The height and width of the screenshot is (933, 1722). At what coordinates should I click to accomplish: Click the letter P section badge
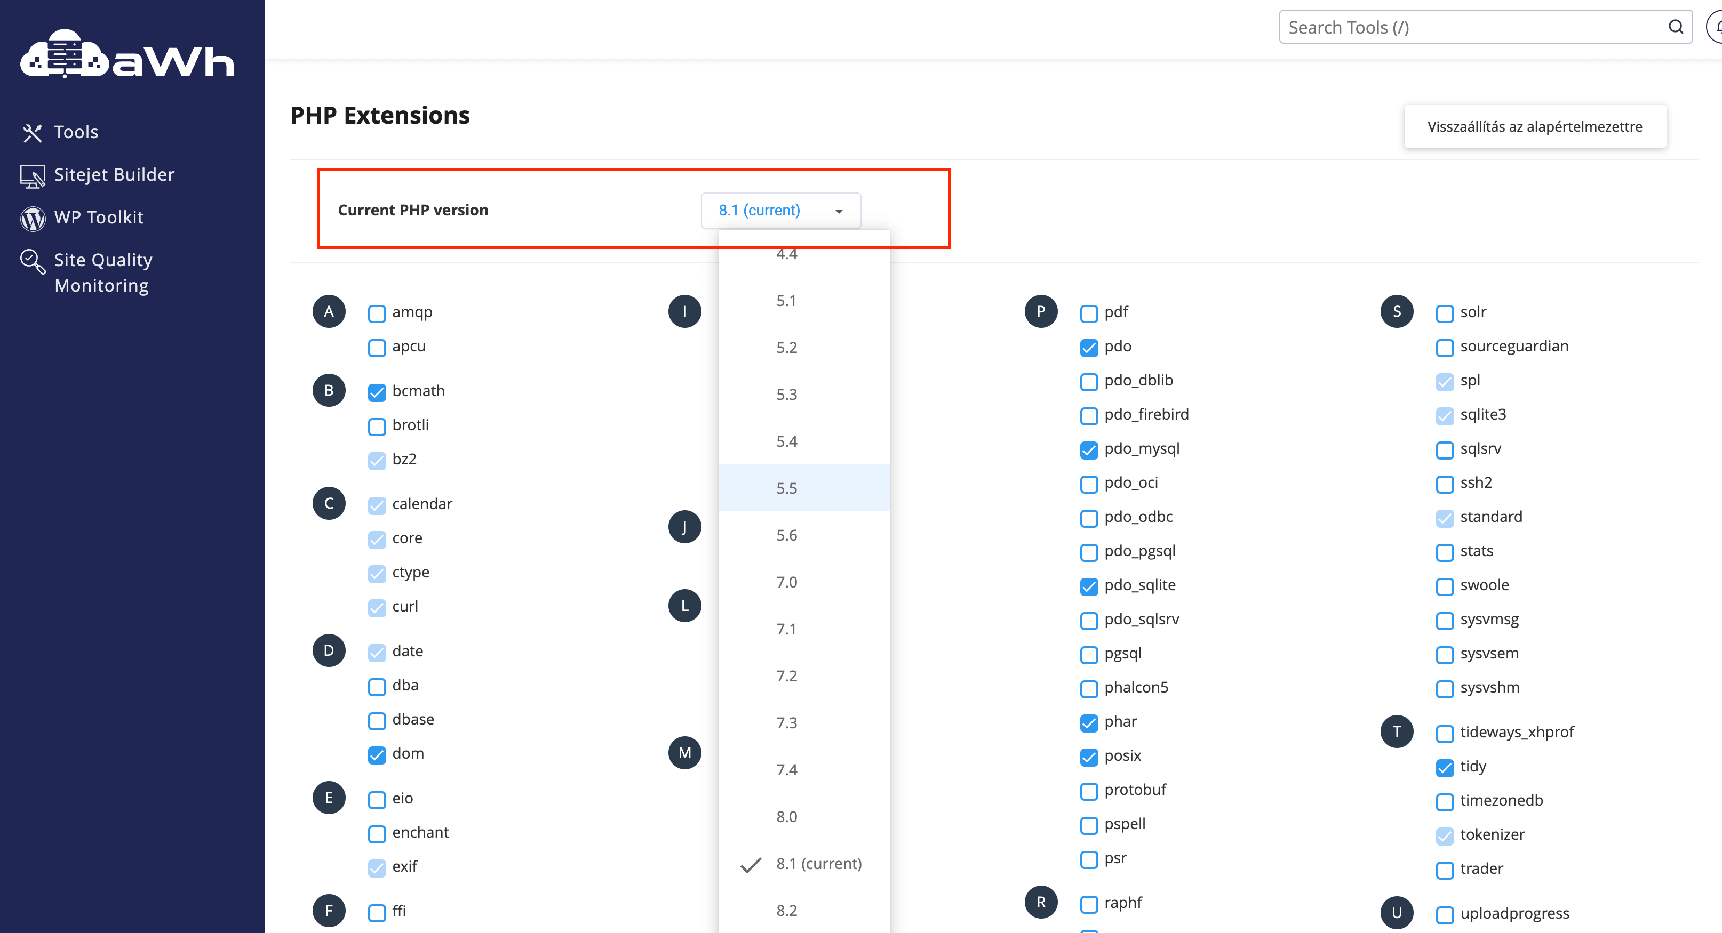coord(1041,311)
